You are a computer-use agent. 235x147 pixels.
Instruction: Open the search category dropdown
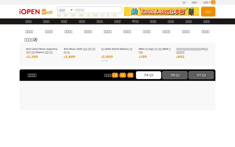pos(66,10)
